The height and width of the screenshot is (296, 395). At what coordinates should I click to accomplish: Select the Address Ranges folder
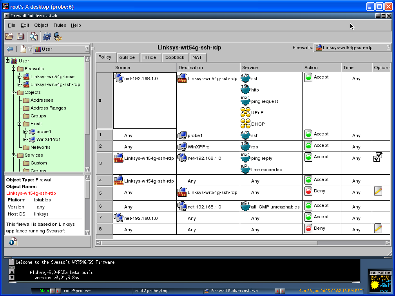(x=48, y=108)
